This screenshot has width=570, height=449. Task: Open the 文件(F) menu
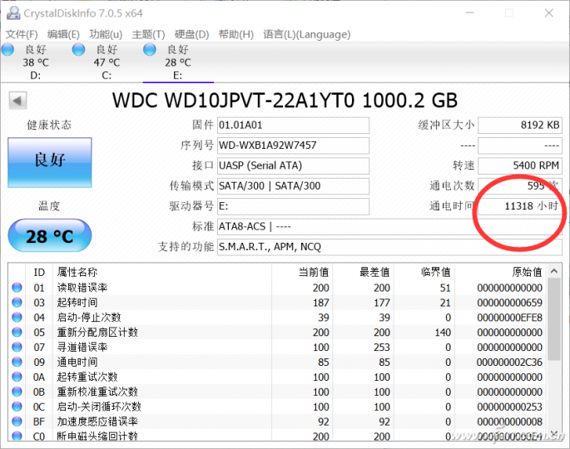pos(22,35)
